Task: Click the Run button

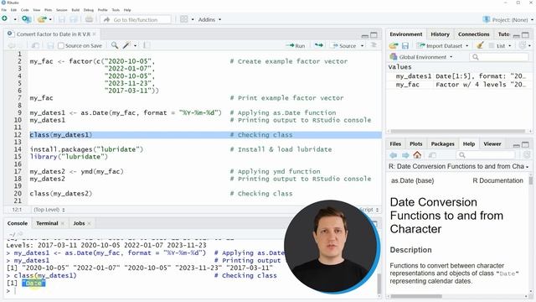Action: point(295,45)
